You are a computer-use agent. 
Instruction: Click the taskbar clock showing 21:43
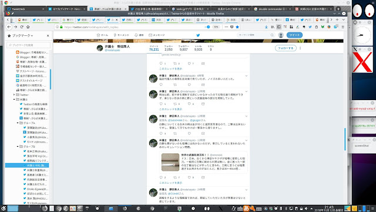[x=329, y=208]
